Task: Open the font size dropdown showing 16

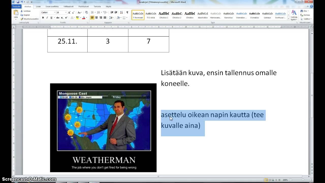Action: 66,12
